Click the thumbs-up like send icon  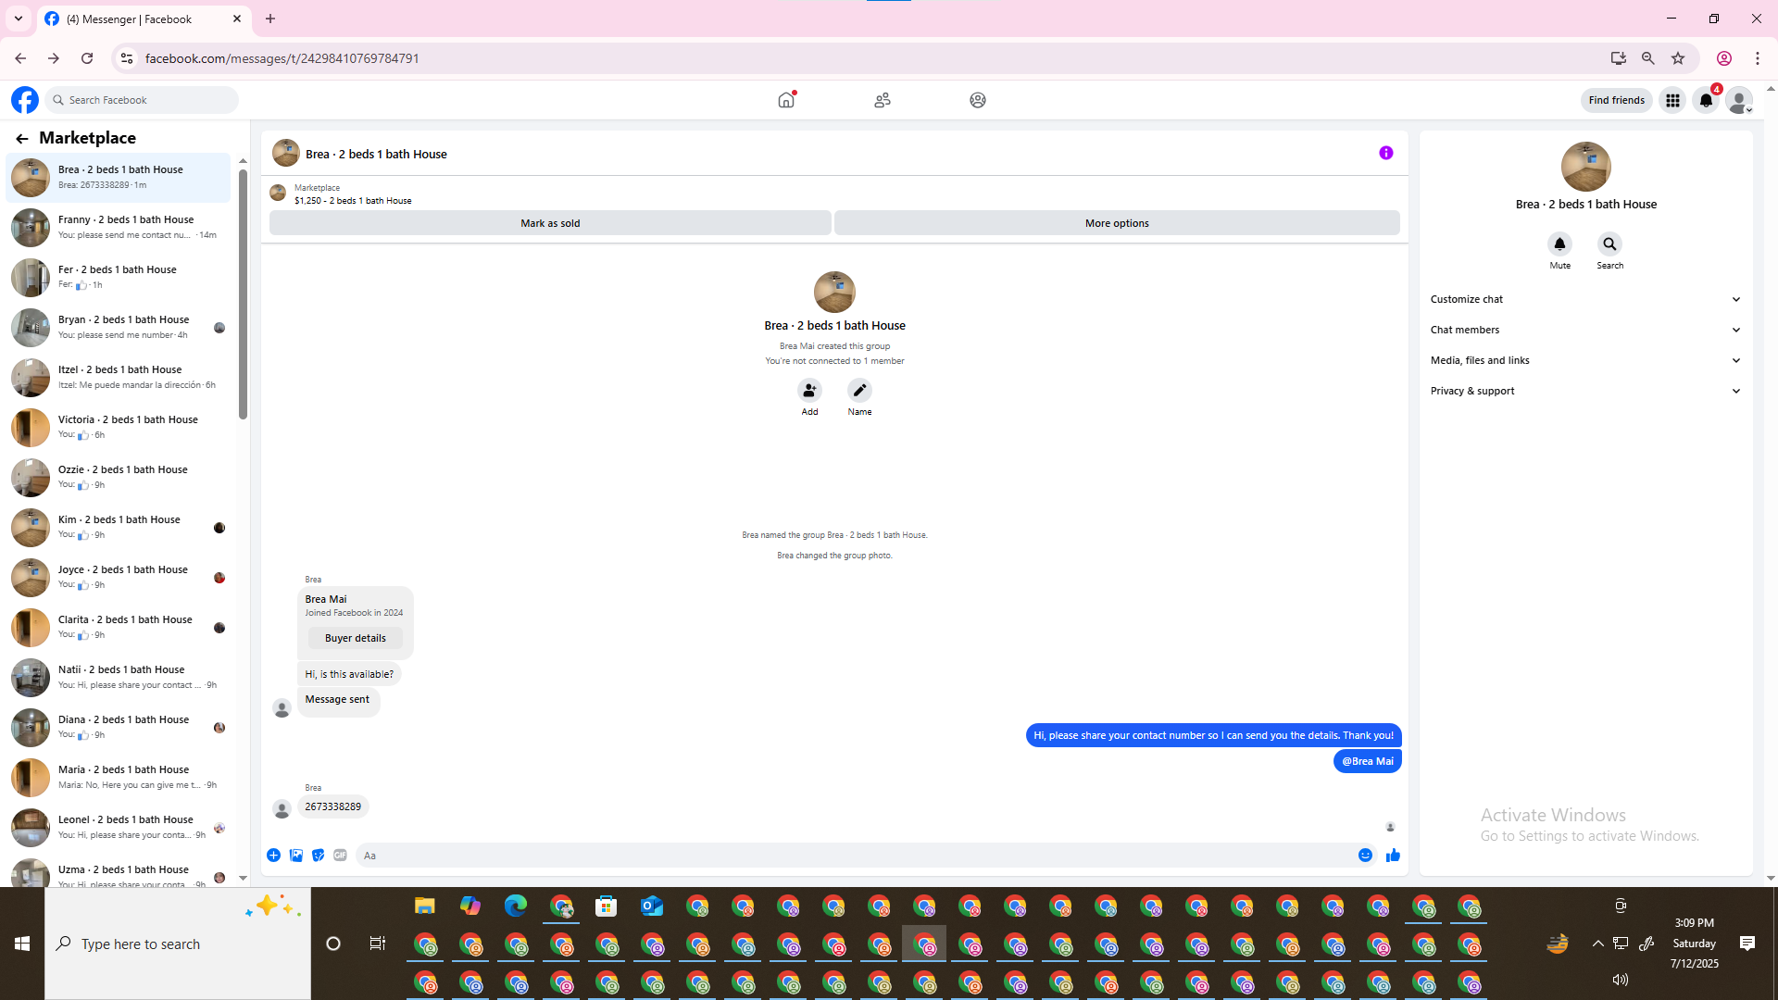[1393, 856]
